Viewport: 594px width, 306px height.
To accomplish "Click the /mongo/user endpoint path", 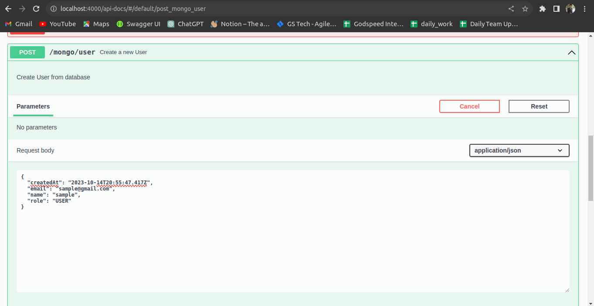I will (x=72, y=52).
